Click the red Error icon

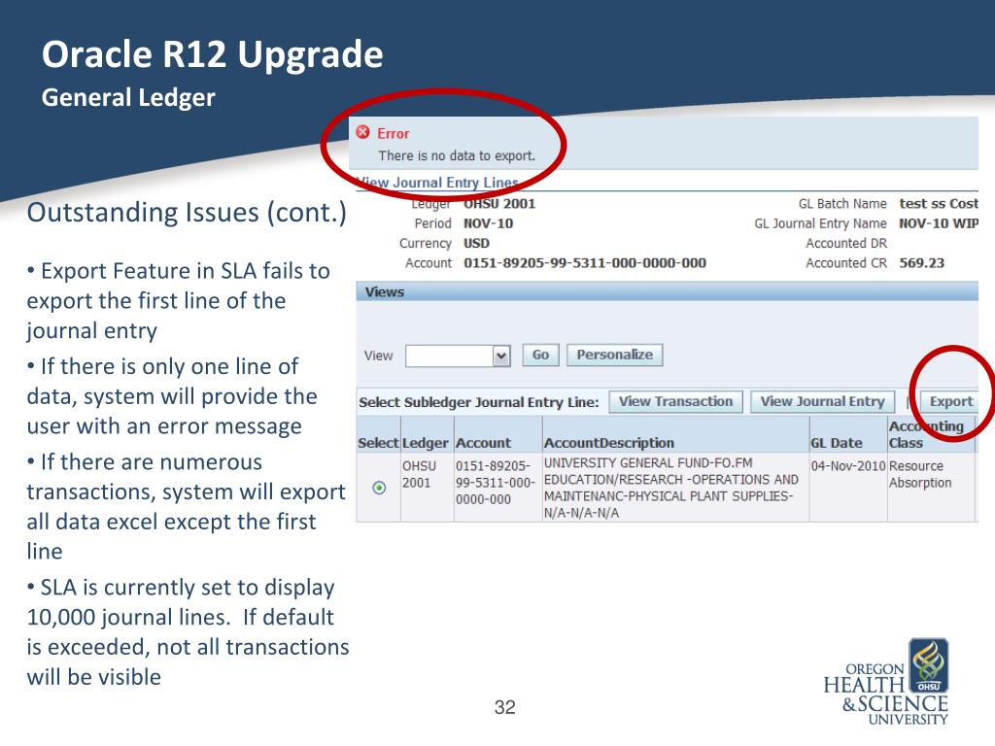click(x=363, y=132)
